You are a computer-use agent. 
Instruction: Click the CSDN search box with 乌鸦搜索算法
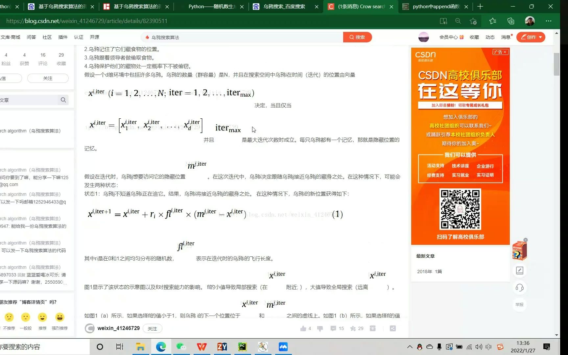[242, 37]
